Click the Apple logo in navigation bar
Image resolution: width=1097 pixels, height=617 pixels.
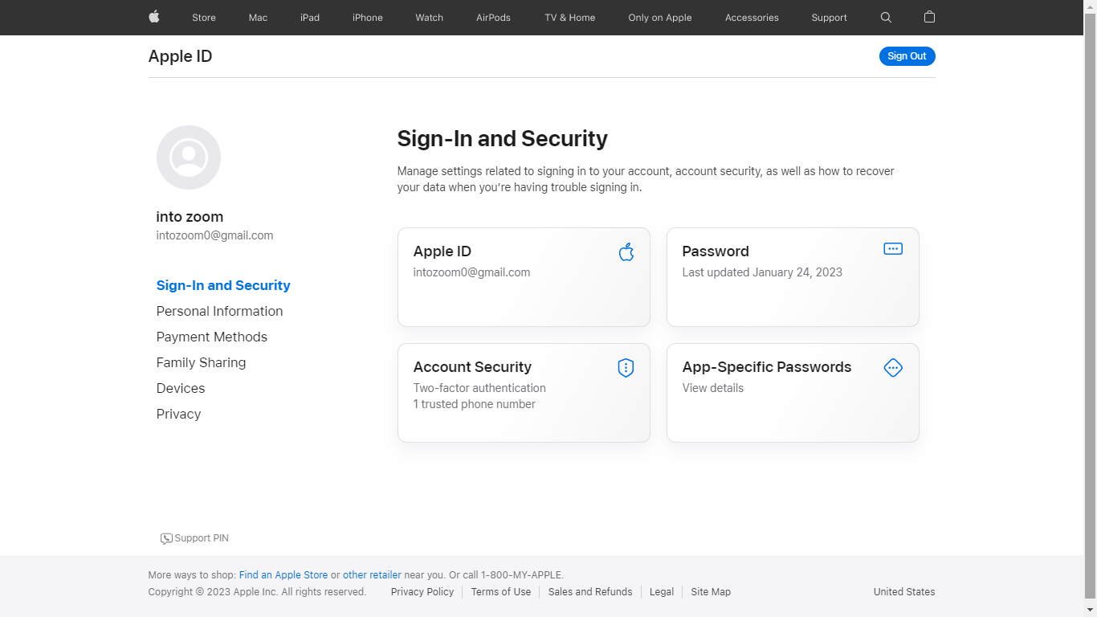click(154, 17)
